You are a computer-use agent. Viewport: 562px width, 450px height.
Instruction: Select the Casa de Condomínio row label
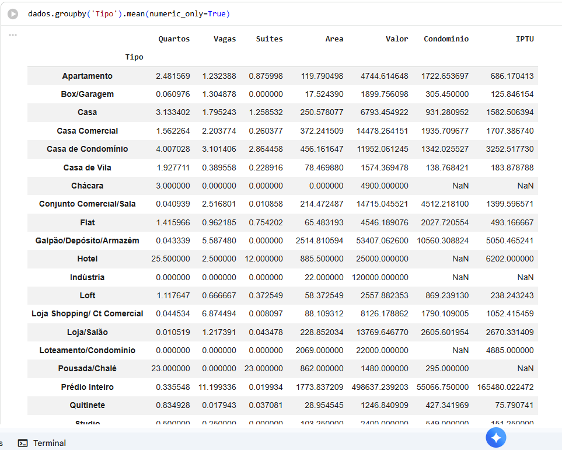click(87, 149)
